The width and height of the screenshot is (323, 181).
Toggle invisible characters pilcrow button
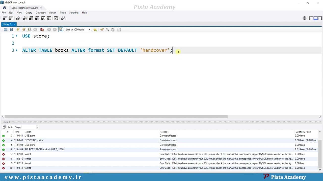[113, 30]
